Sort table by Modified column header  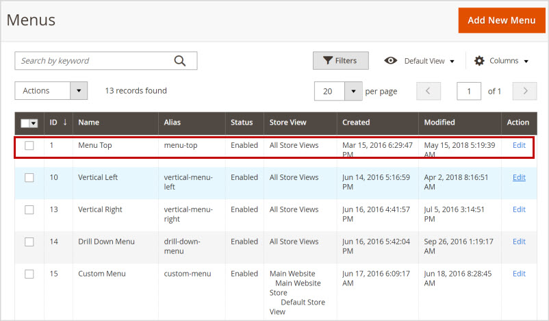click(439, 123)
